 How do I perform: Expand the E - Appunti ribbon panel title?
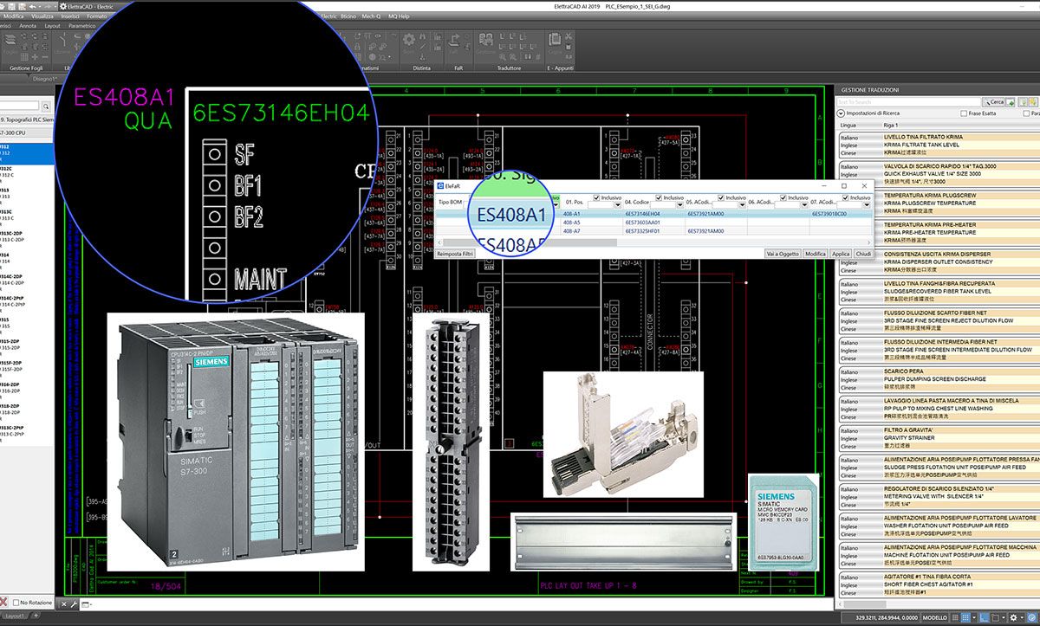560,68
